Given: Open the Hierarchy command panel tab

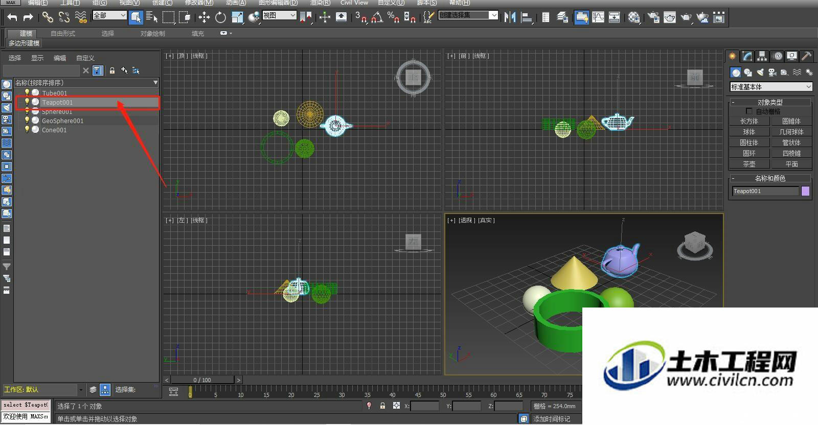Looking at the screenshot, I should [762, 56].
